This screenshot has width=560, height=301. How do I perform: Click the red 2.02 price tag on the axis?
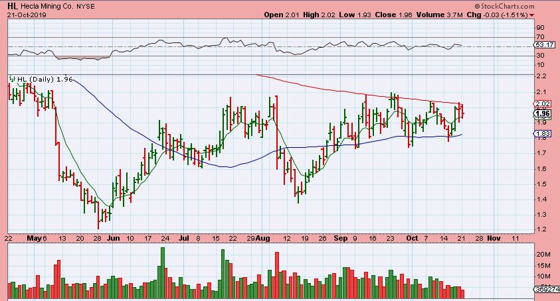(543, 104)
